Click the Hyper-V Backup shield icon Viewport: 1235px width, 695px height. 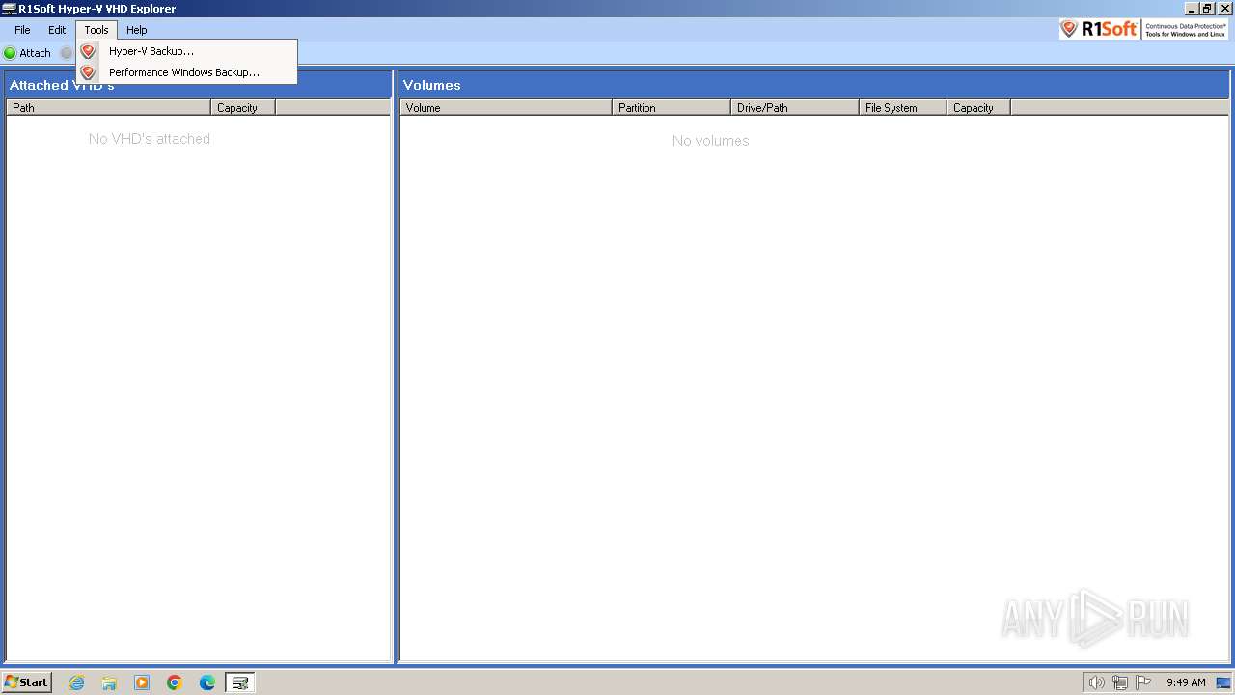point(88,51)
